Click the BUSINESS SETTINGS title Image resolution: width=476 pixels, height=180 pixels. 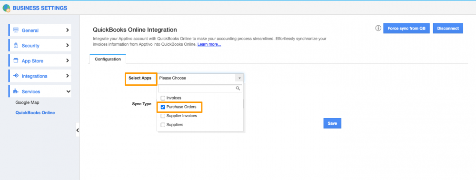coord(40,8)
